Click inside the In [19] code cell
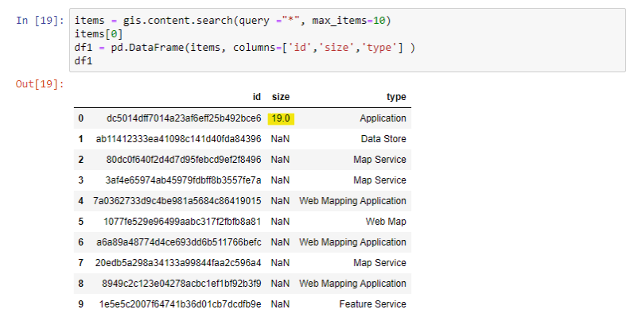Image resolution: width=630 pixels, height=317 pixels. (347, 41)
